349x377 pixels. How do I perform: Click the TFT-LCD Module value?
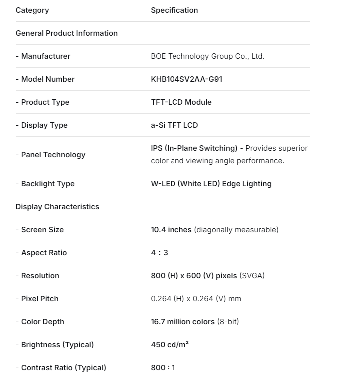tap(181, 102)
